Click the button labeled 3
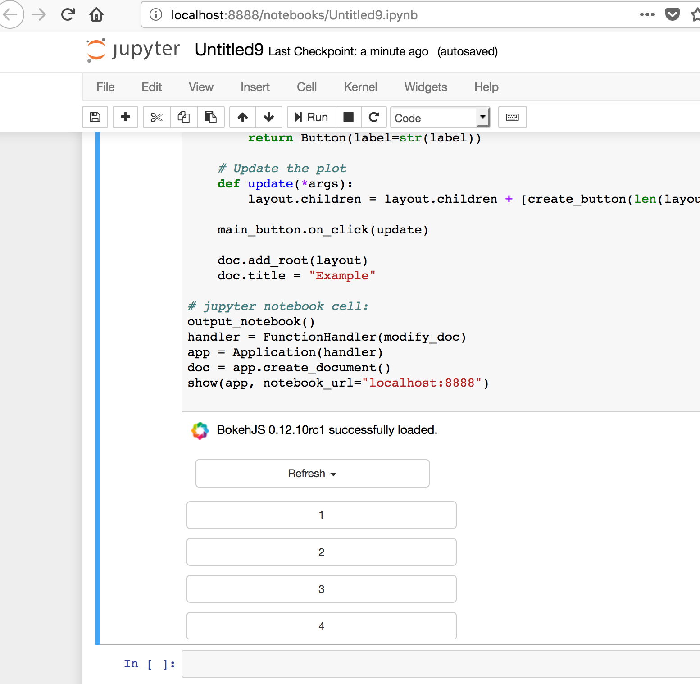This screenshot has height=684, width=700. [x=321, y=588]
